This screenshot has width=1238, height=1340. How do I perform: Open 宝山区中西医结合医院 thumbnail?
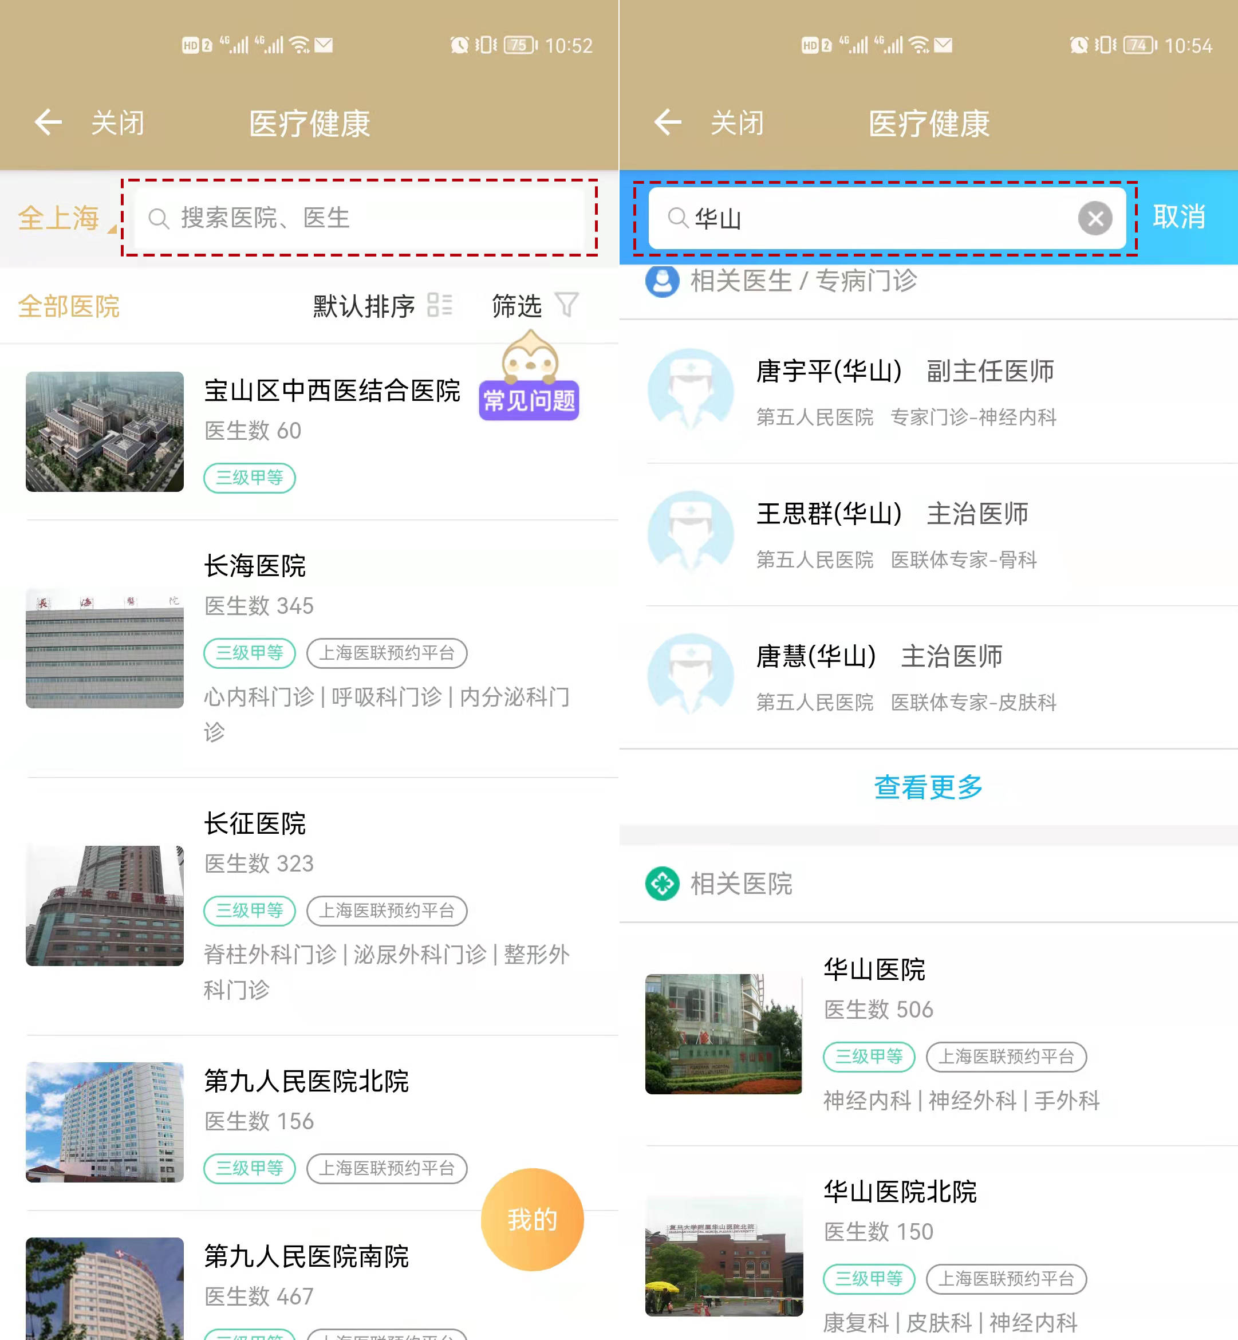coord(105,431)
